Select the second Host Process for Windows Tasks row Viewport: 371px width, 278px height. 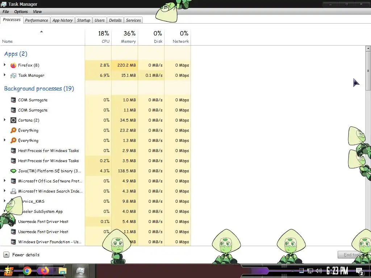click(x=95, y=161)
